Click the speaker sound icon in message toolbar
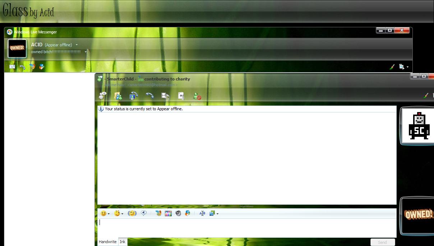The width and height of the screenshot is (434, 246). [178, 213]
